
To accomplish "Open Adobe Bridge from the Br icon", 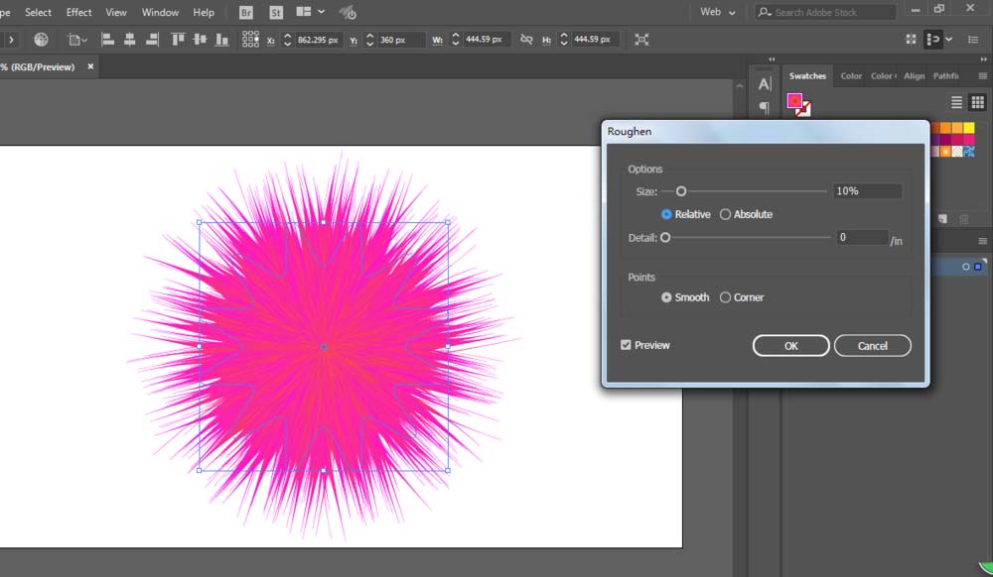I will pos(245,12).
